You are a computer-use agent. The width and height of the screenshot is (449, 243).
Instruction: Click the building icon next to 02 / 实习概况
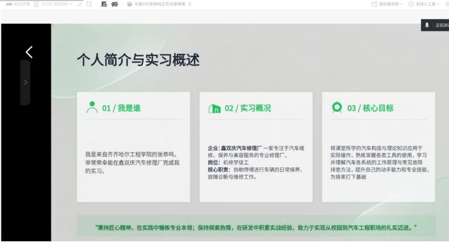pos(214,108)
